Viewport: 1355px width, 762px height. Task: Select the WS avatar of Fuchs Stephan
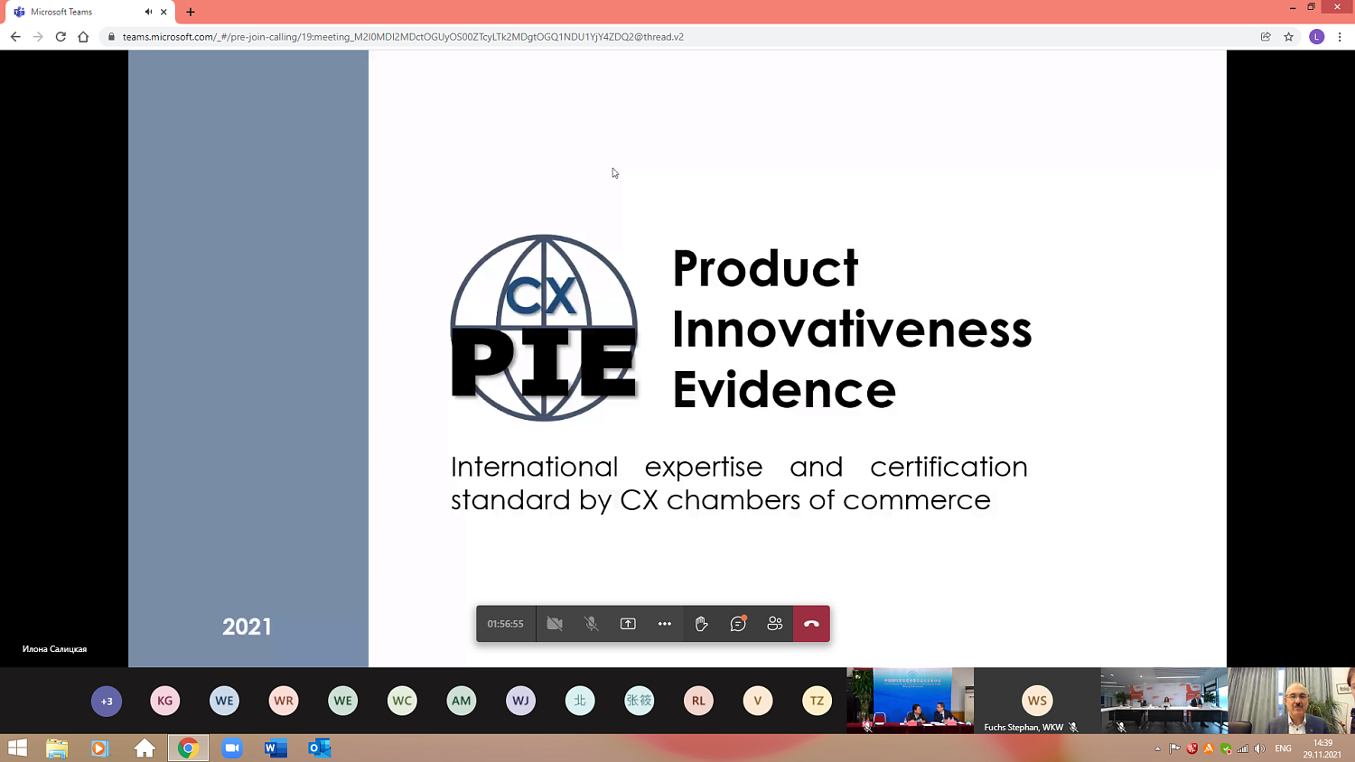(x=1037, y=700)
